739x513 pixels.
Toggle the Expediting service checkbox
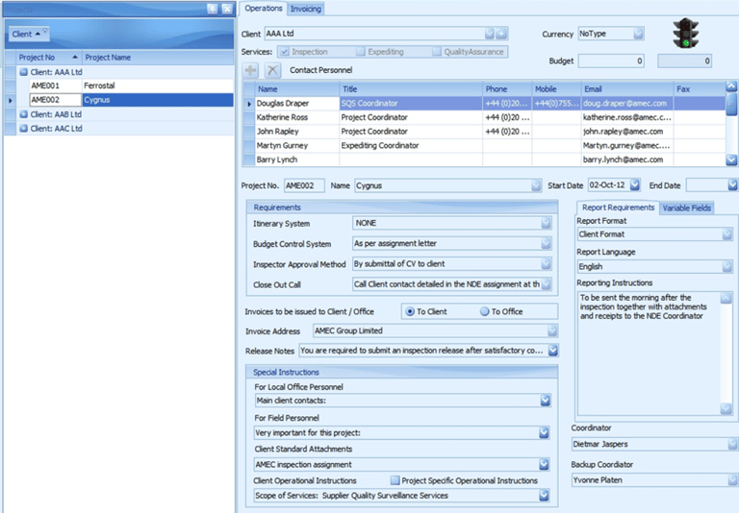(x=361, y=52)
